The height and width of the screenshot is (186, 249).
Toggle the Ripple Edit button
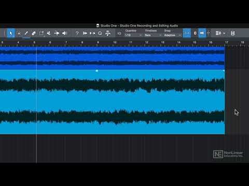[195, 33]
